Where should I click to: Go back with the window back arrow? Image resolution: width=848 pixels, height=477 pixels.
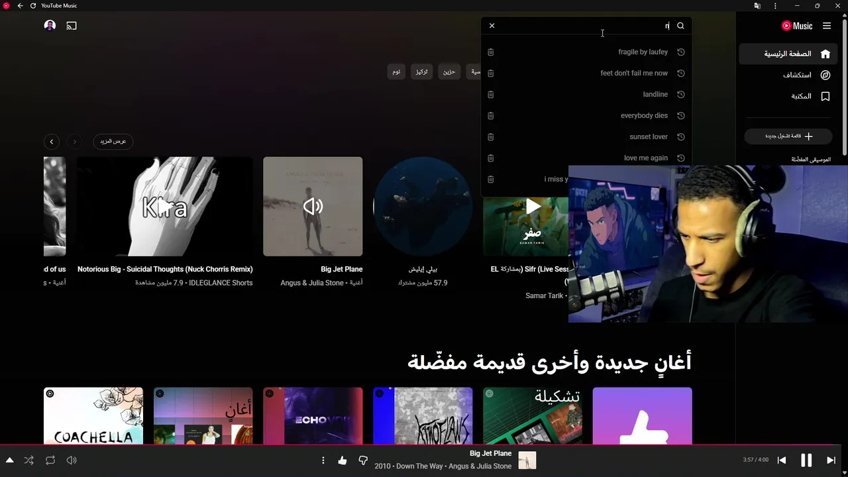point(20,6)
